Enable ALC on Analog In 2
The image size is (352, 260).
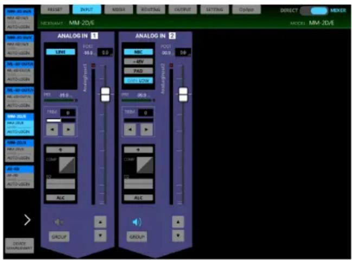pyautogui.click(x=138, y=198)
